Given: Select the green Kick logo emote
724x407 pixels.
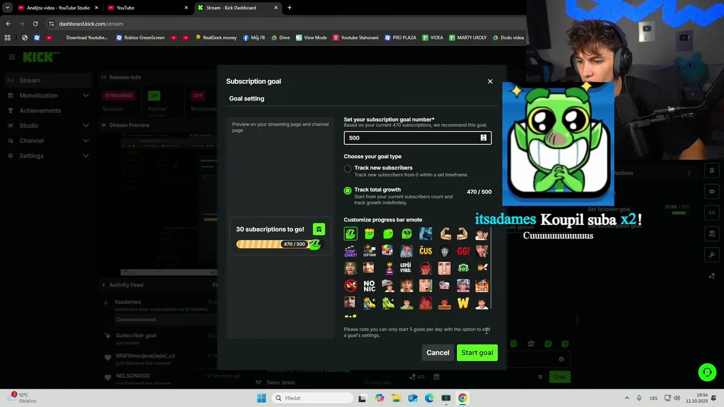Looking at the screenshot, I should tap(351, 233).
